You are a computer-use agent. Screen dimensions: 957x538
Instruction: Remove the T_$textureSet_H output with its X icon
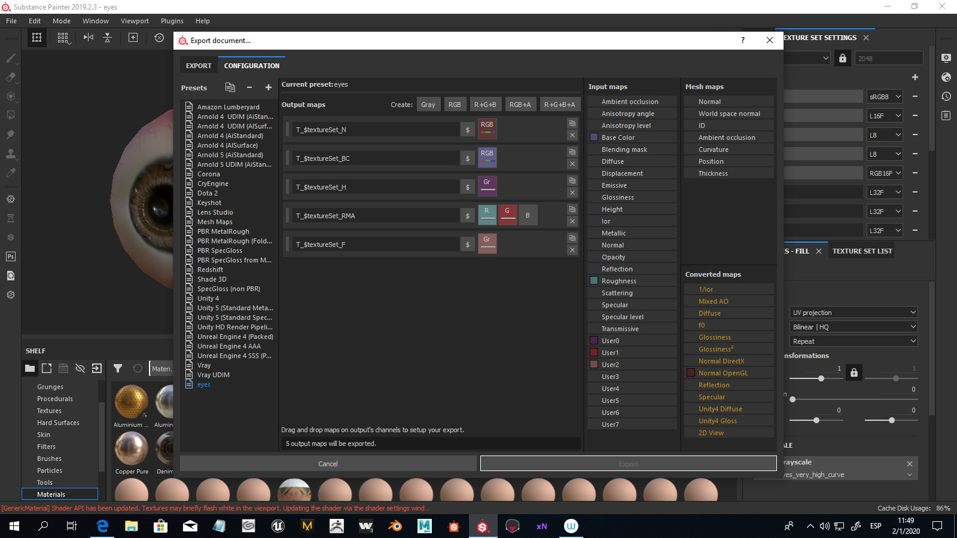(572, 192)
